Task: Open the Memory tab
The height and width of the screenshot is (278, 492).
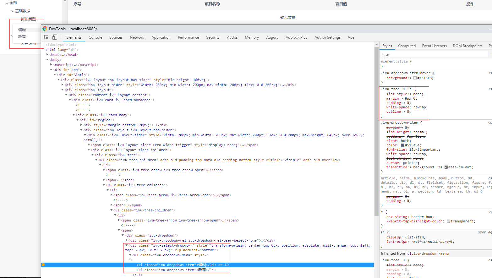Action: [252, 37]
